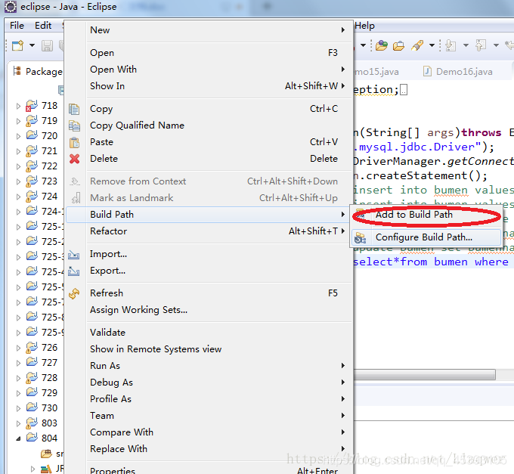
Task: Click the Remove from Context icon
Action: click(x=75, y=181)
